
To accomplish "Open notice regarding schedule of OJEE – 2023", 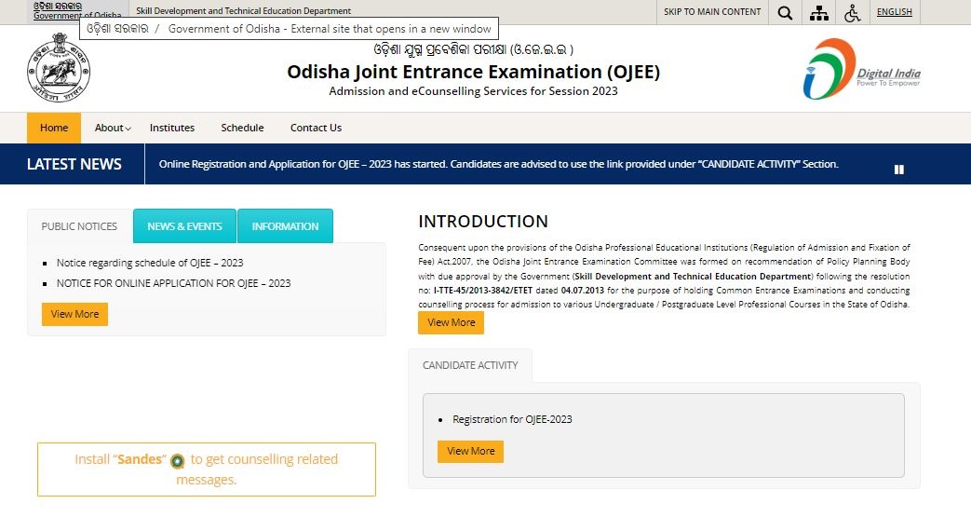I will (150, 263).
